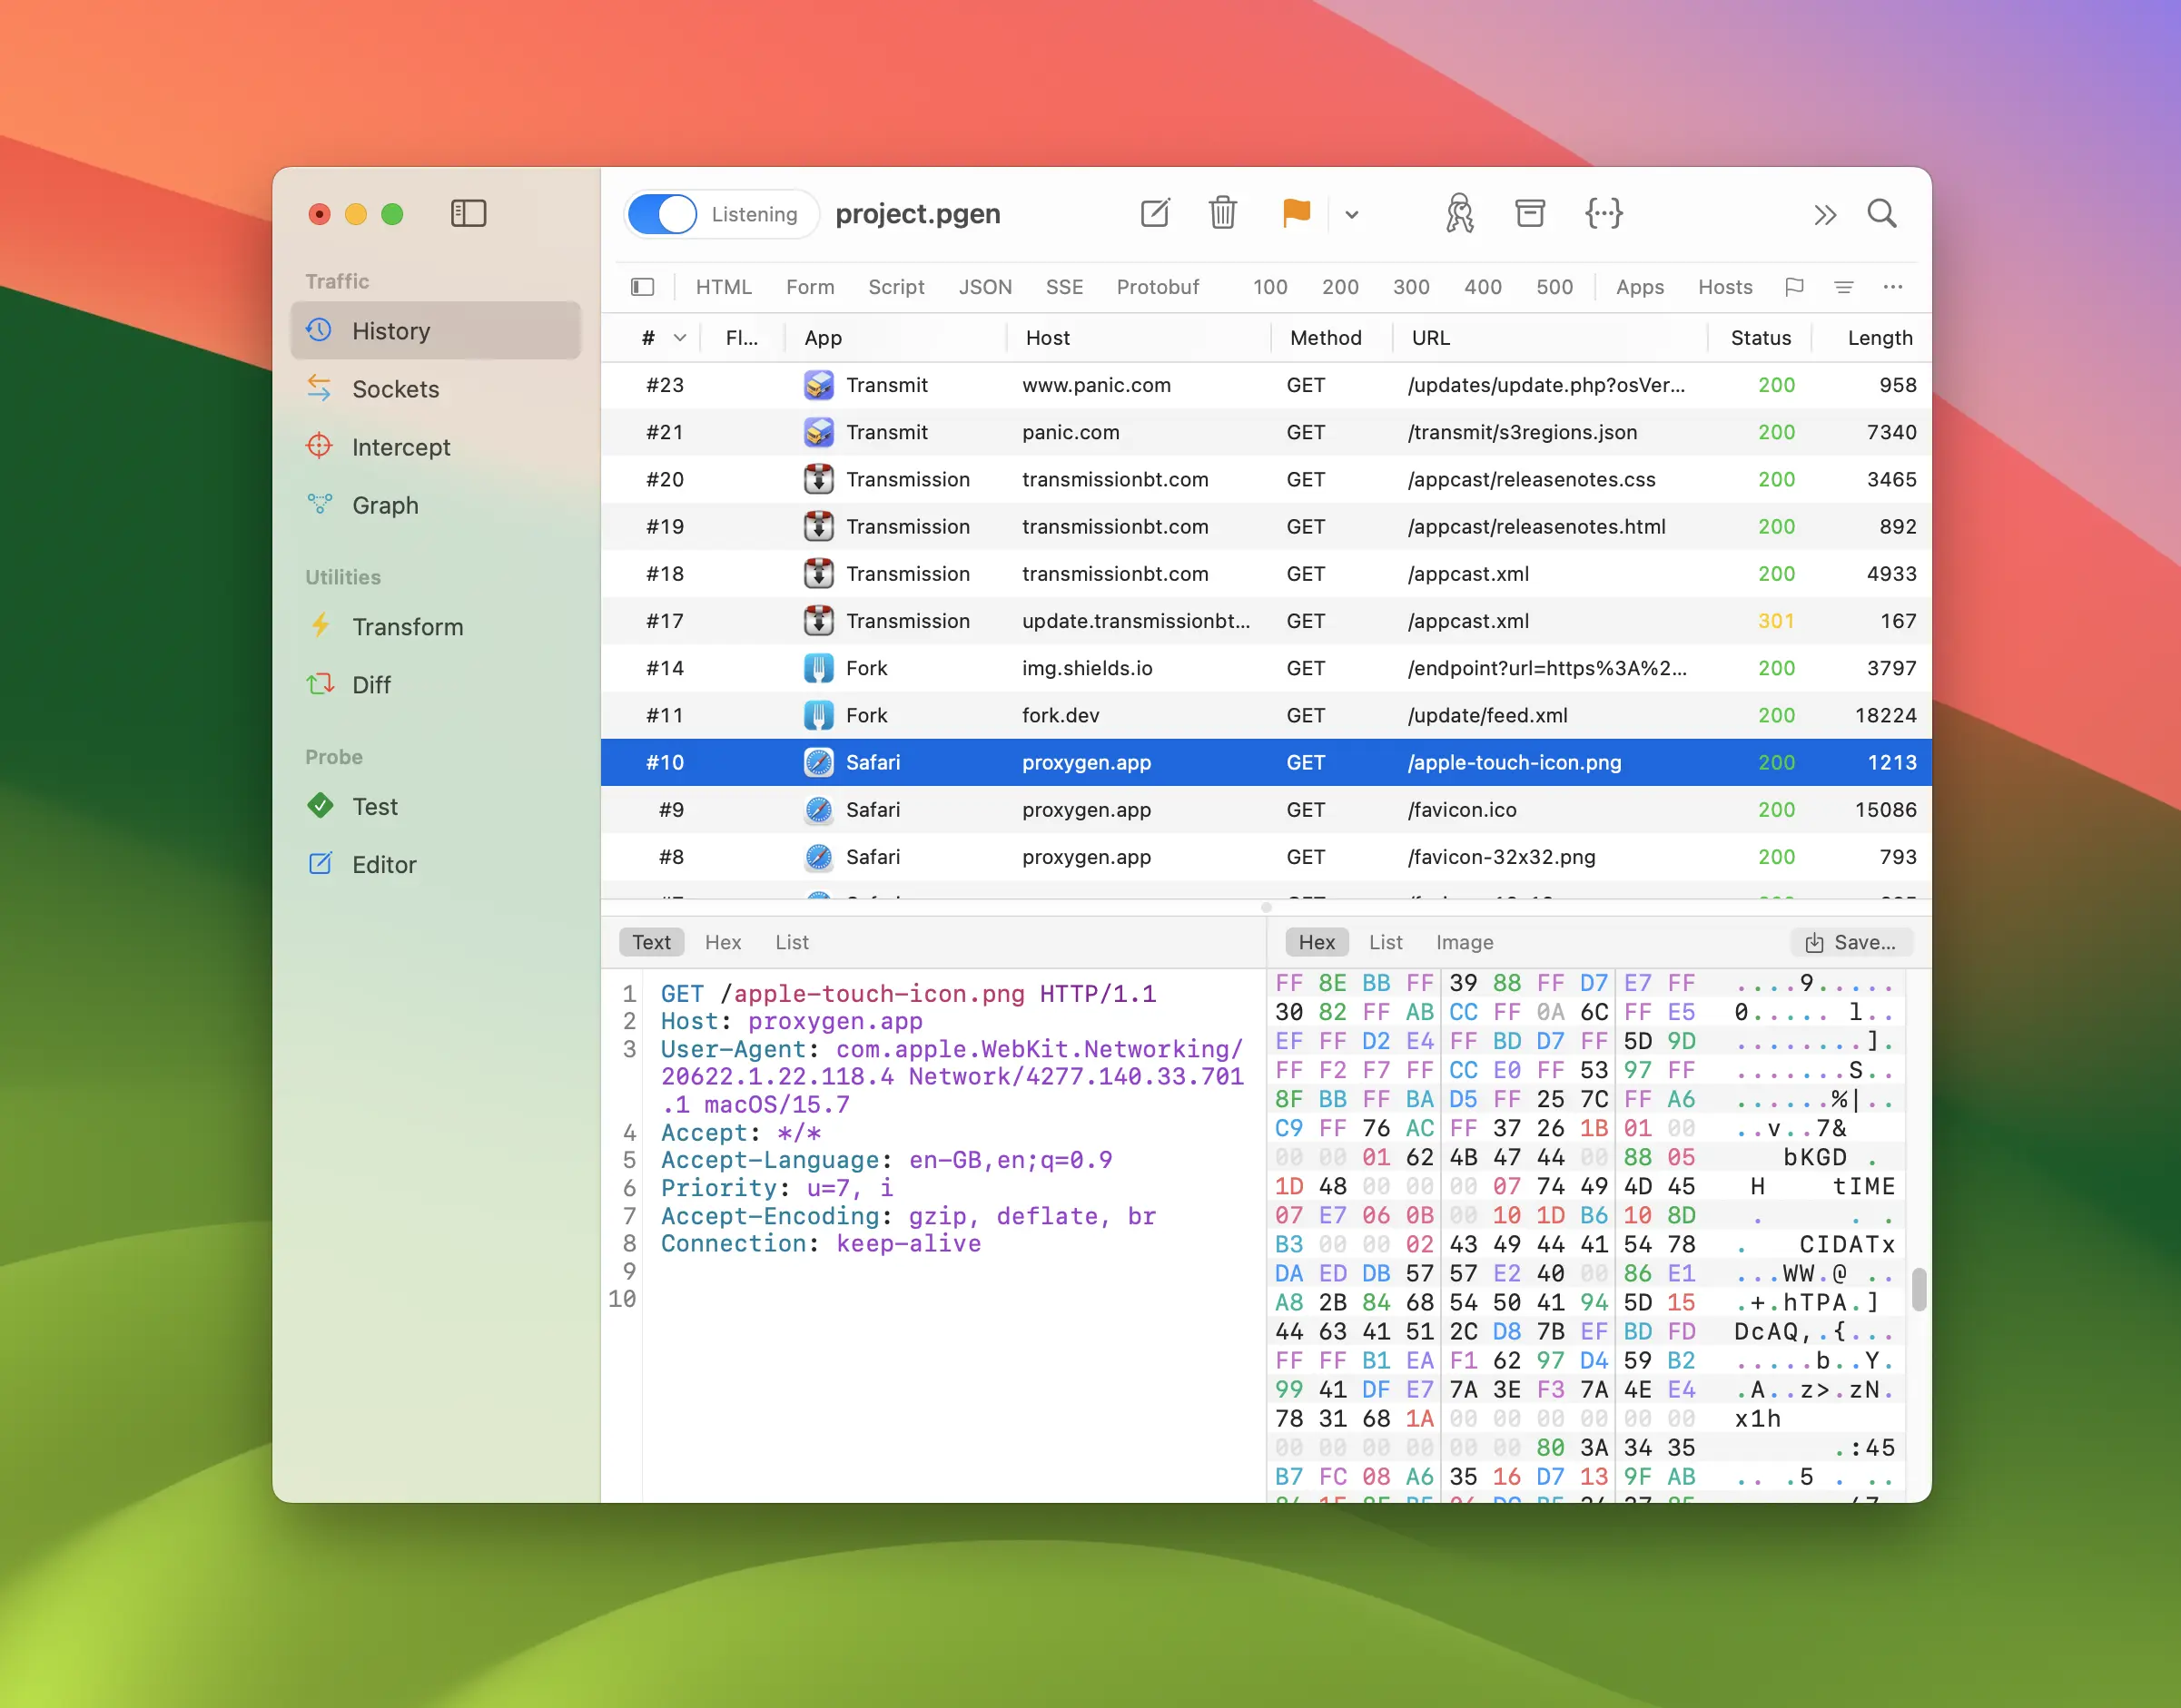2181x1708 pixels.
Task: Click the Test probe checkmark icon
Action: point(321,806)
